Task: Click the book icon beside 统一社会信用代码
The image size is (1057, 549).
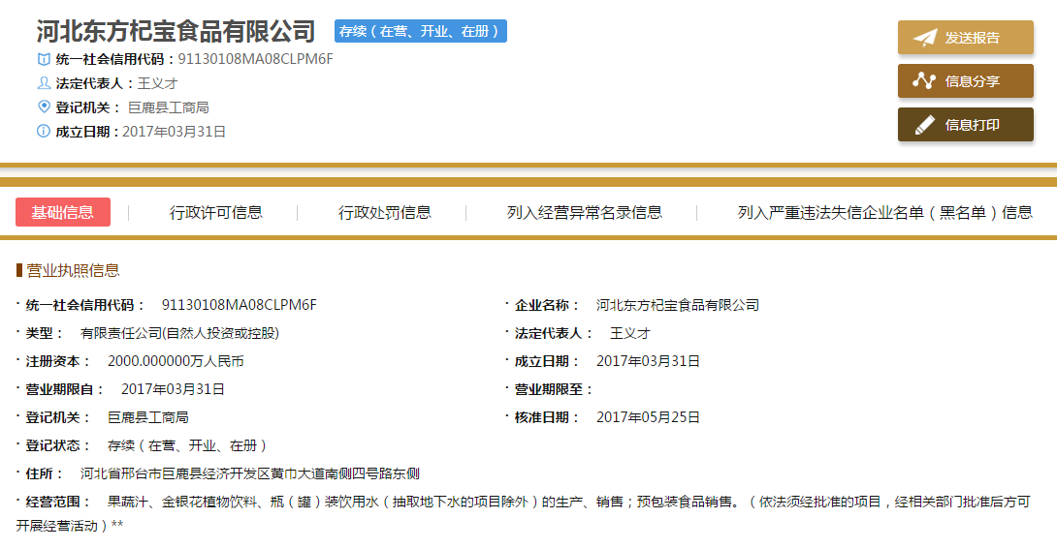Action: click(x=44, y=59)
